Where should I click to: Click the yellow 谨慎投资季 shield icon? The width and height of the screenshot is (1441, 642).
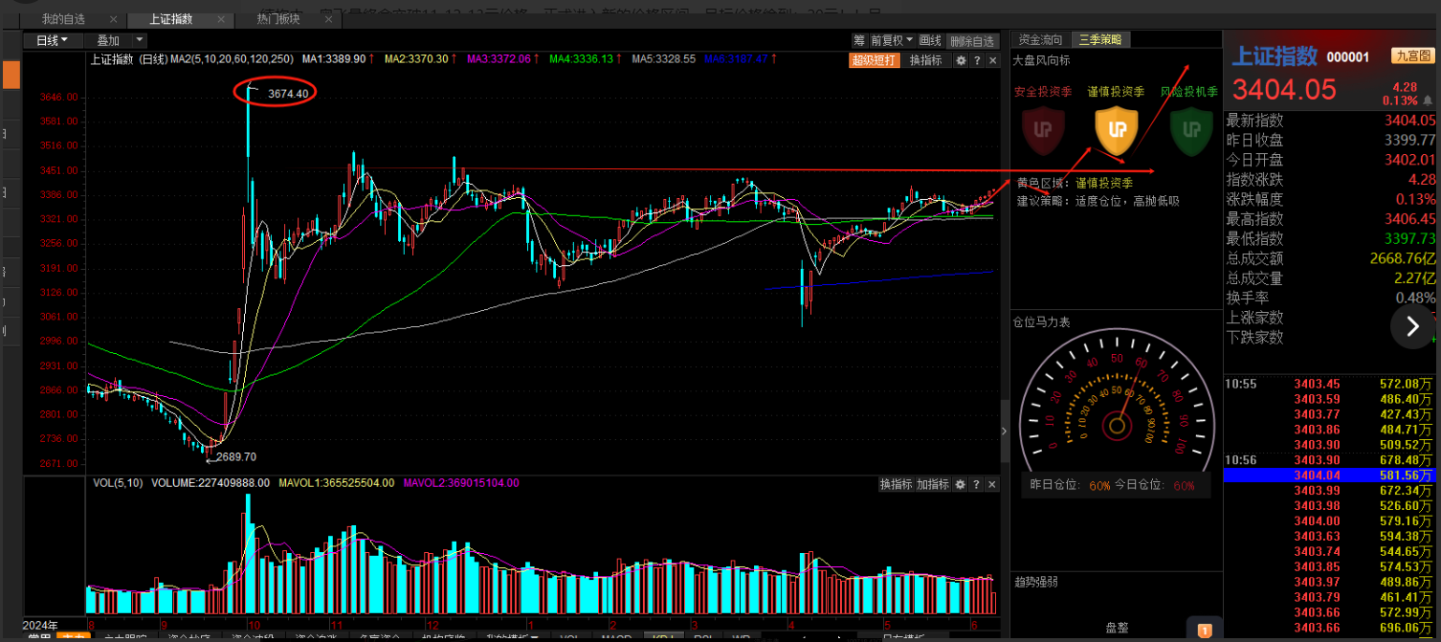[x=1116, y=130]
